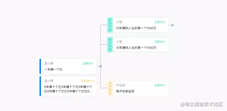Click the 稀土掘金技术社区 watermark
The width and height of the screenshot is (227, 111).
201,104
